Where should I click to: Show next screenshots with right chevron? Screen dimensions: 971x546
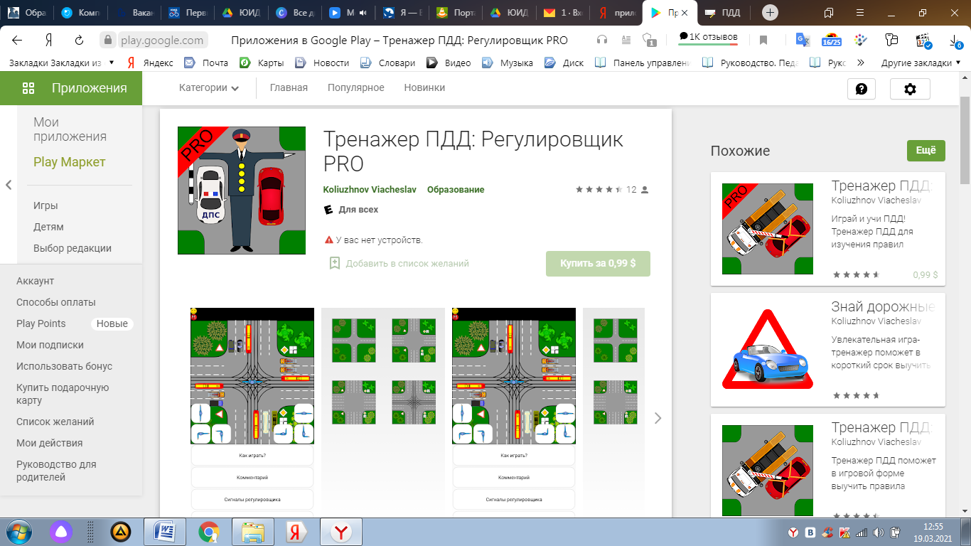tap(658, 418)
